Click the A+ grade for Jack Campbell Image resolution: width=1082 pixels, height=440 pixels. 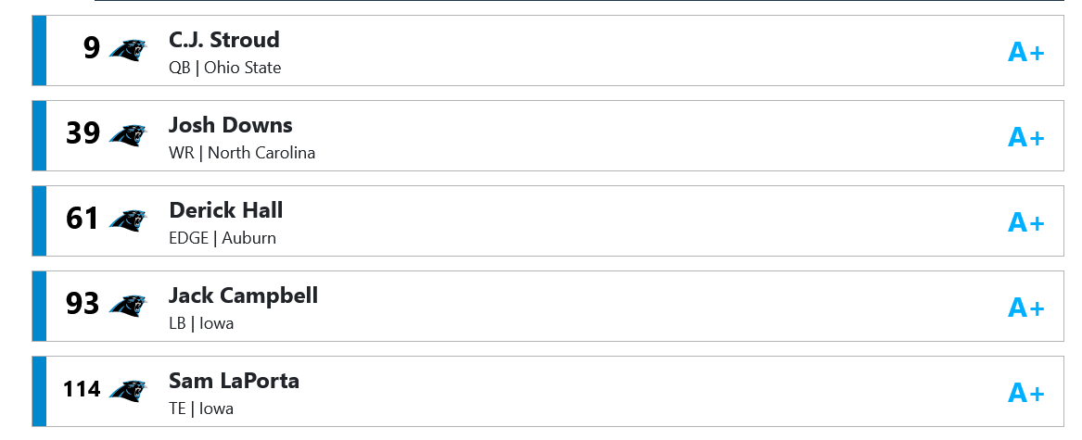[x=1026, y=308]
